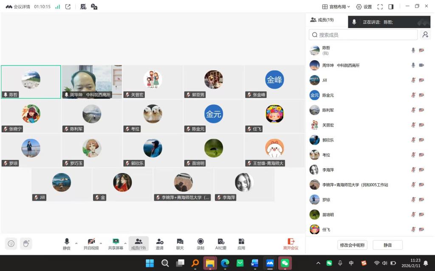Click the 修改会中昵称 button
This screenshot has width=435, height=271.
[353, 245]
